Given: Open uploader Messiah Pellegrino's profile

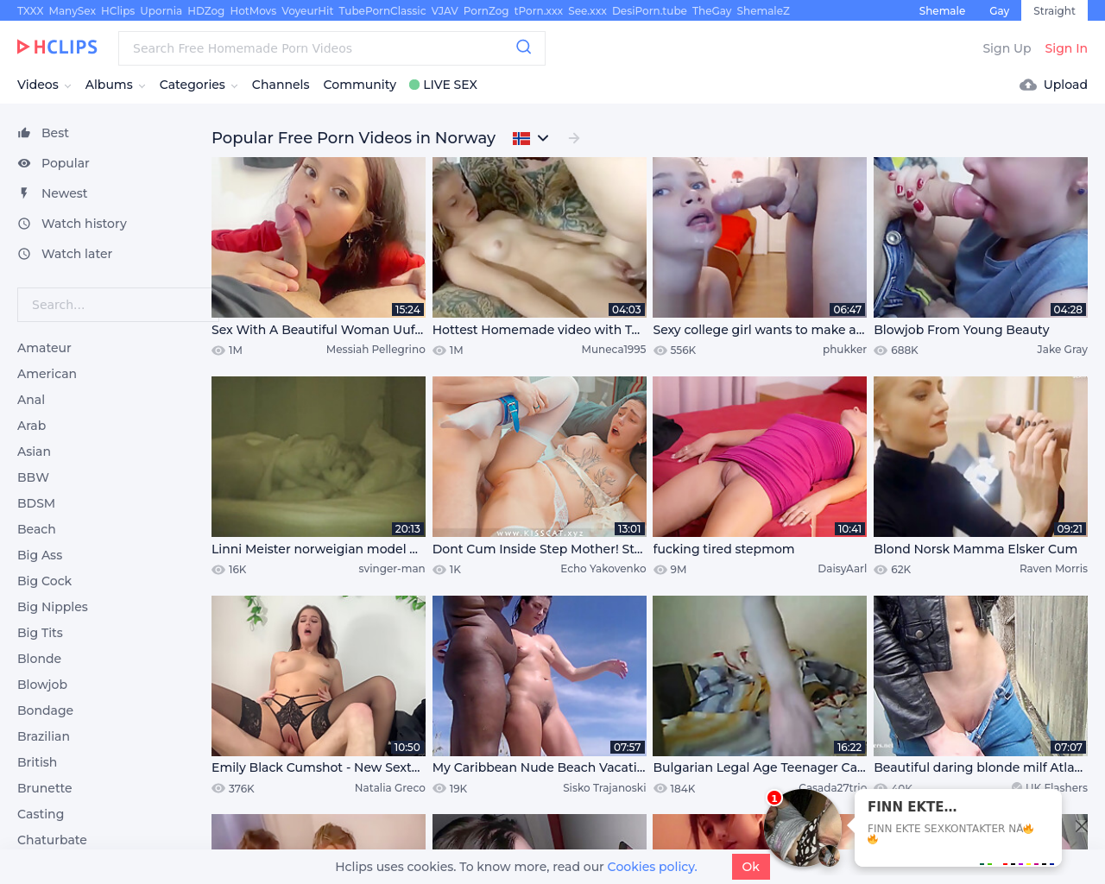Looking at the screenshot, I should (x=376, y=350).
